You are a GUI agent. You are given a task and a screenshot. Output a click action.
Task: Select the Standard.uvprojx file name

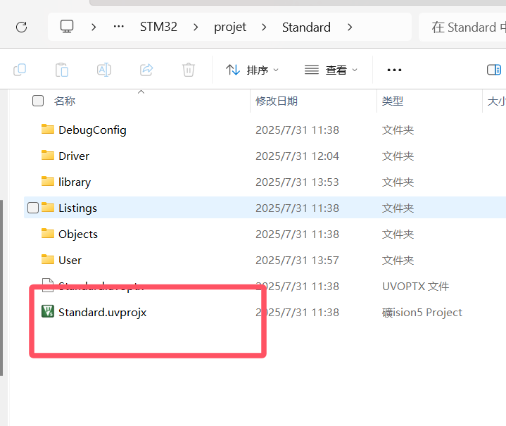point(103,313)
